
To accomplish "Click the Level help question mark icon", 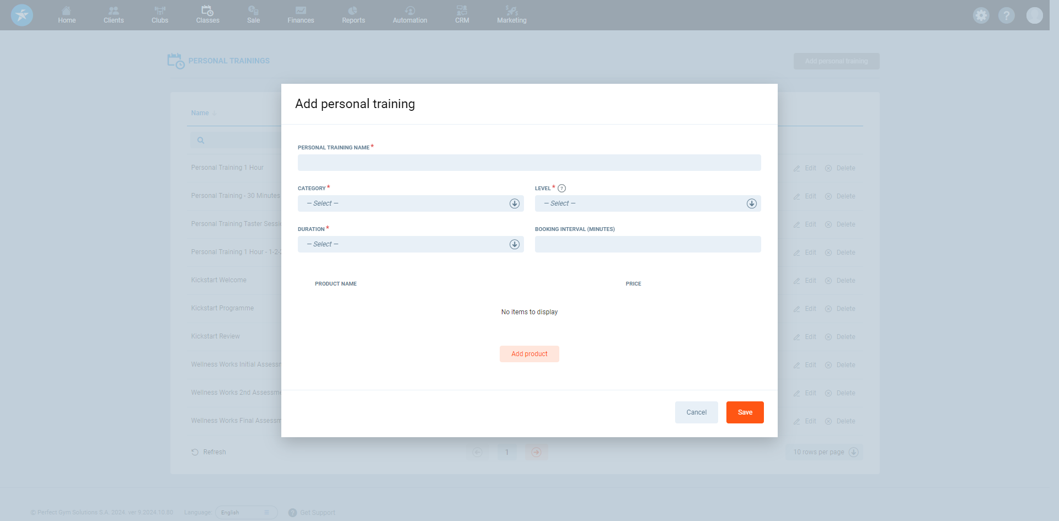I will (x=561, y=188).
